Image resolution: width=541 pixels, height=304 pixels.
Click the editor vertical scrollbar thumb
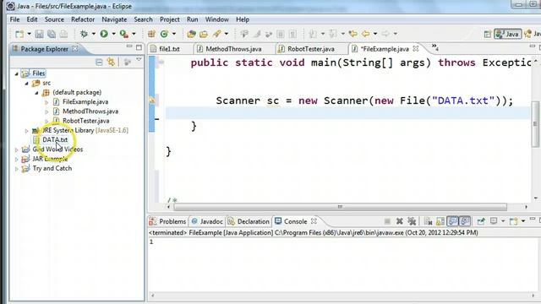[x=535, y=124]
